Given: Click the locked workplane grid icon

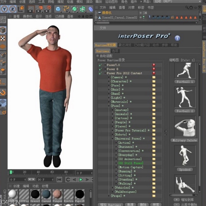Looking at the screenshot, I should [x=3, y=102].
